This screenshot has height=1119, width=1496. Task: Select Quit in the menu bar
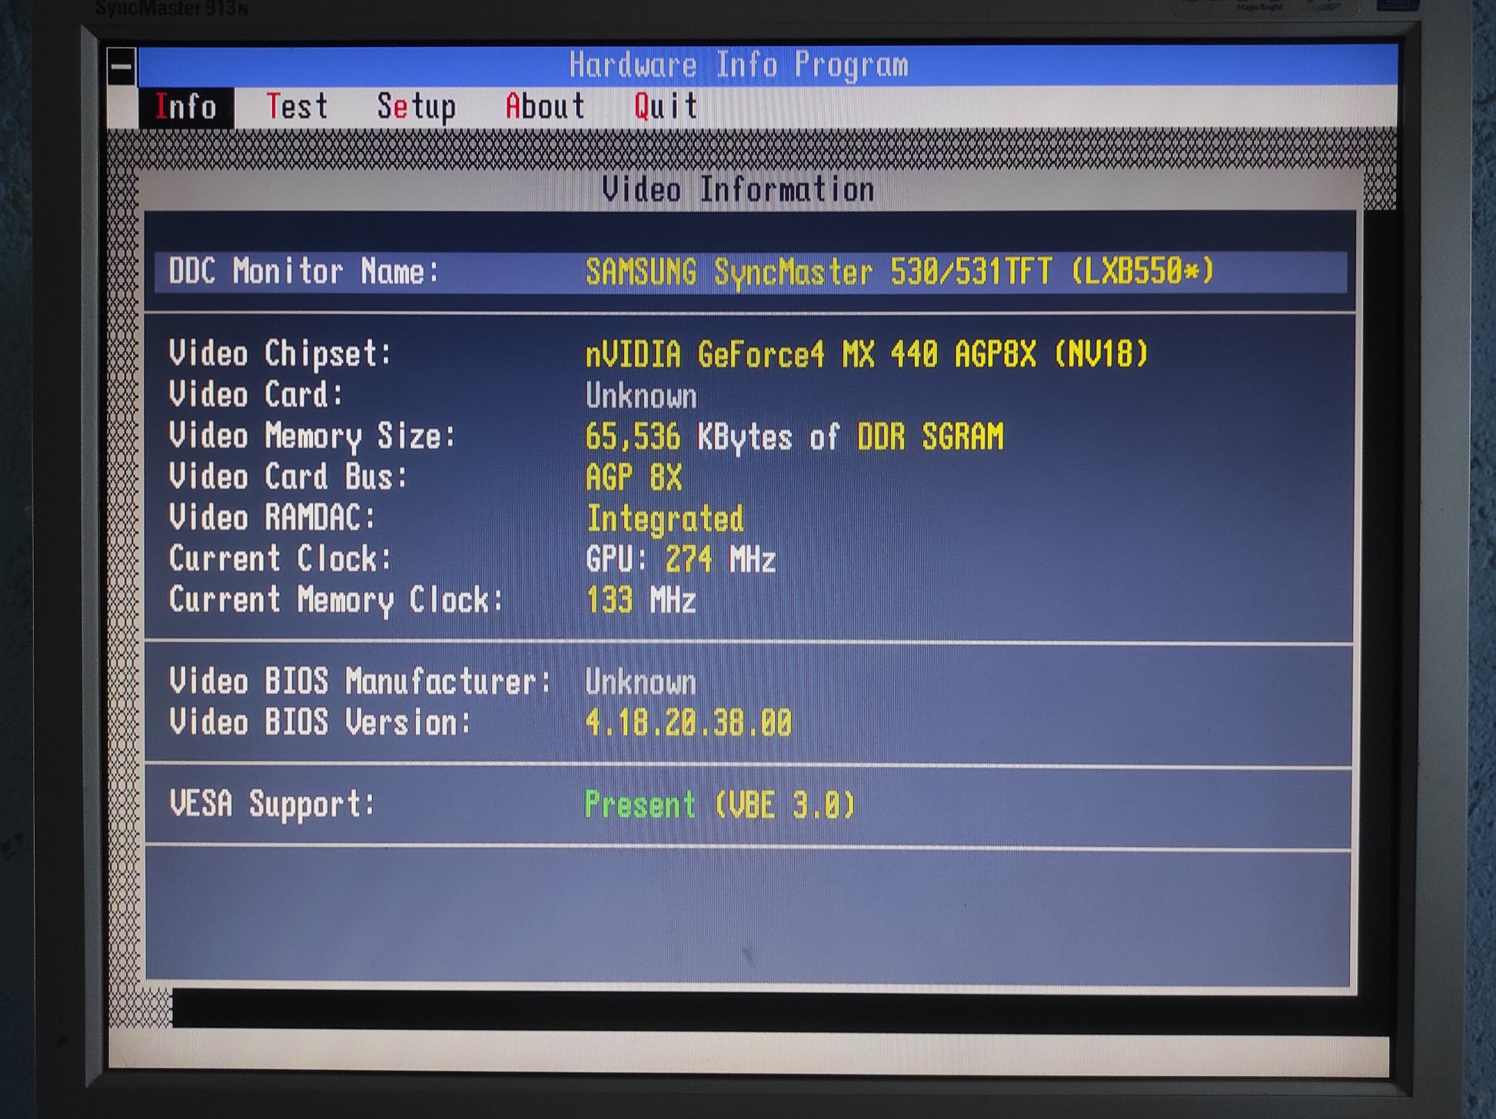click(x=666, y=106)
